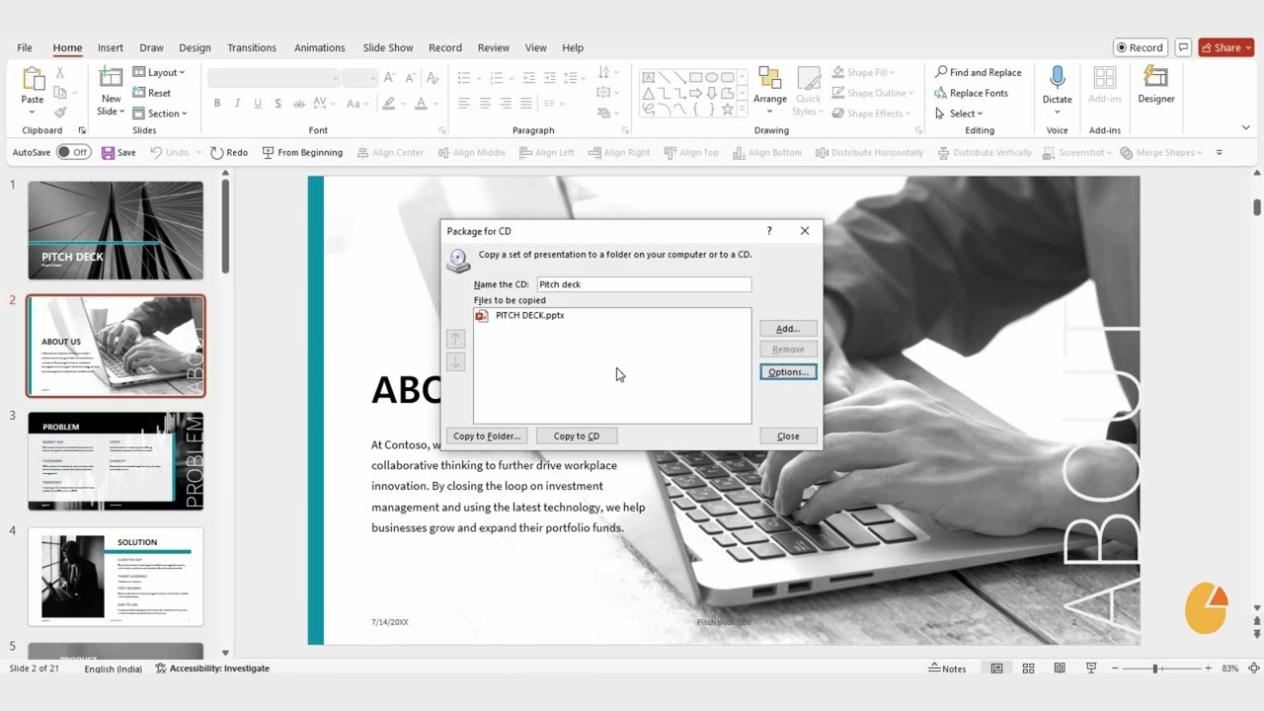Screen dimensions: 1264x711
Task: Click Find and Replace button
Action: (x=978, y=72)
